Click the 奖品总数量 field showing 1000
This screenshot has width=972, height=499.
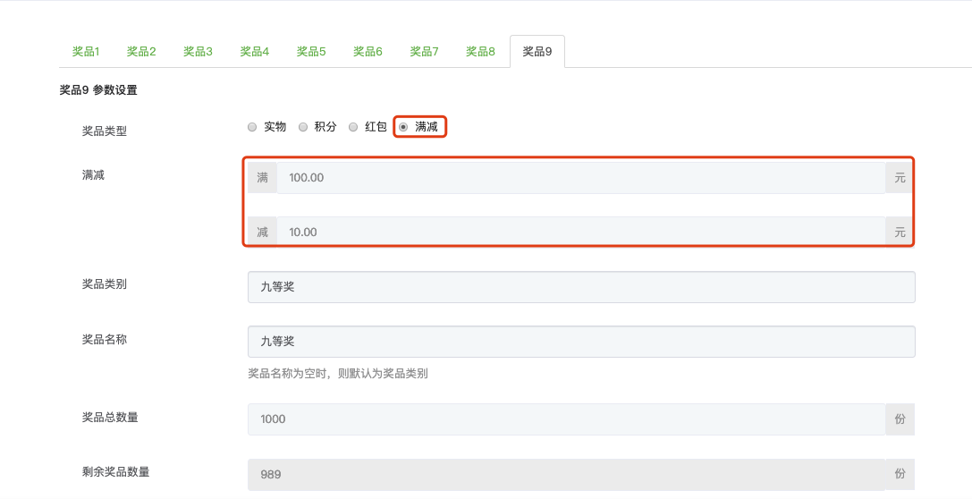[565, 419]
